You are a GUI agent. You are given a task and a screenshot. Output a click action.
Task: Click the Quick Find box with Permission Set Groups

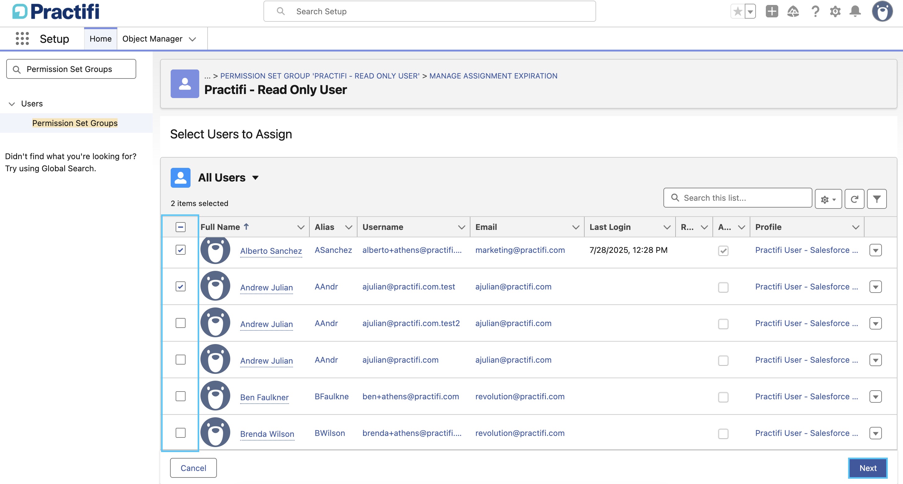pyautogui.click(x=71, y=69)
